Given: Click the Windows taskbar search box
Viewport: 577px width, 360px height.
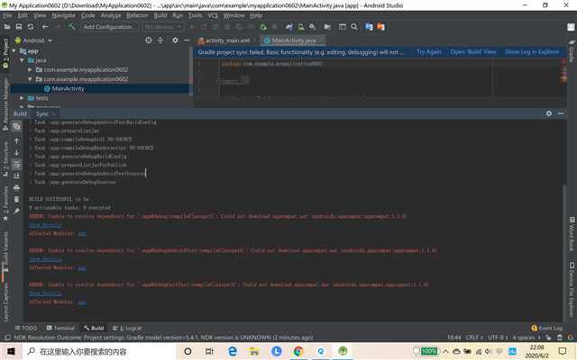Looking at the screenshot, I should point(97,352).
